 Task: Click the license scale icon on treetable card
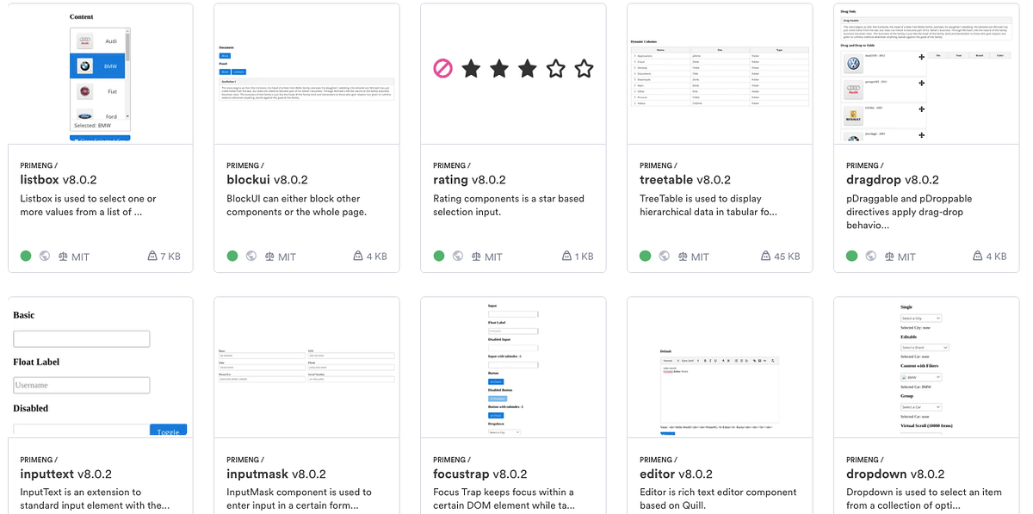pyautogui.click(x=683, y=257)
